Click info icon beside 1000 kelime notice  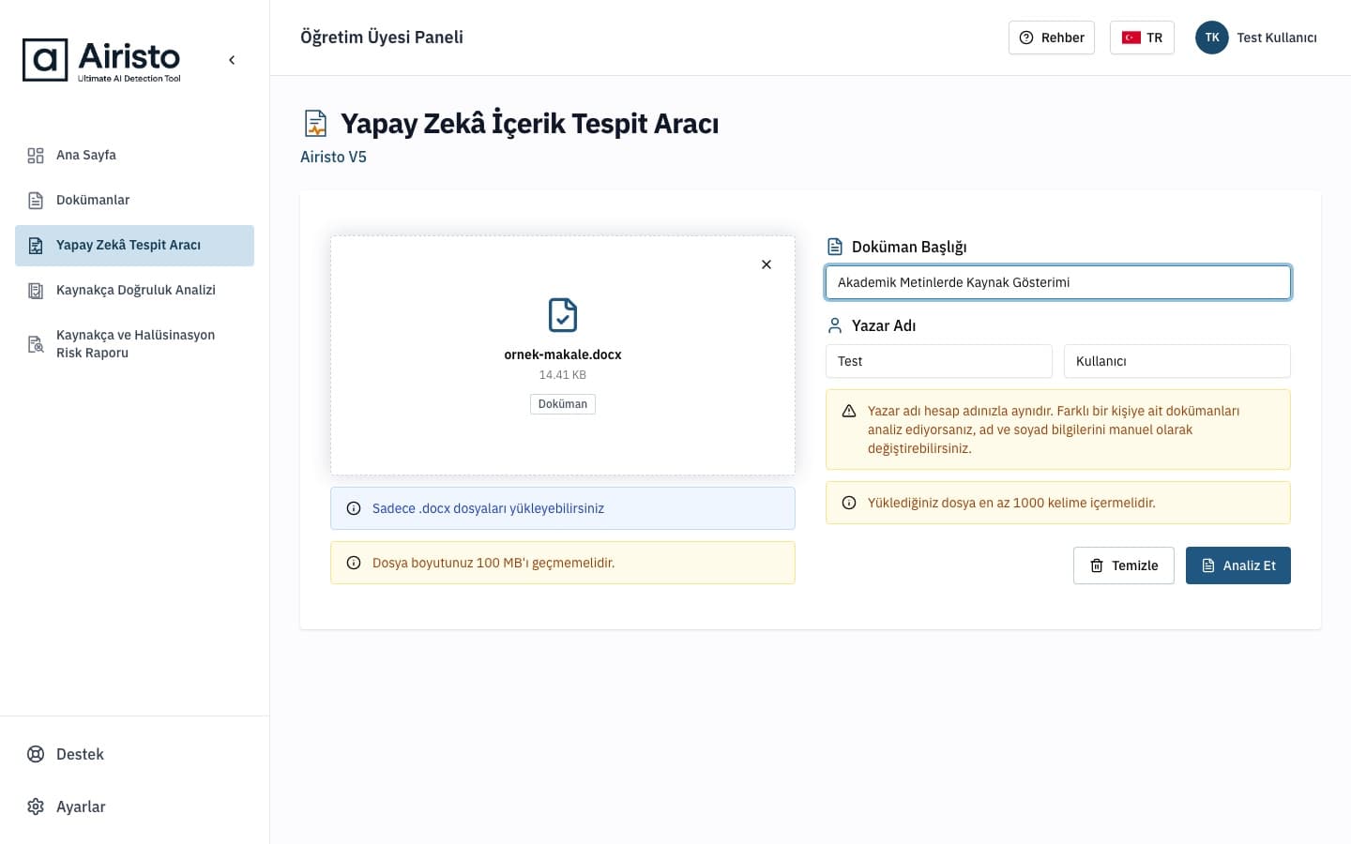[x=849, y=503]
